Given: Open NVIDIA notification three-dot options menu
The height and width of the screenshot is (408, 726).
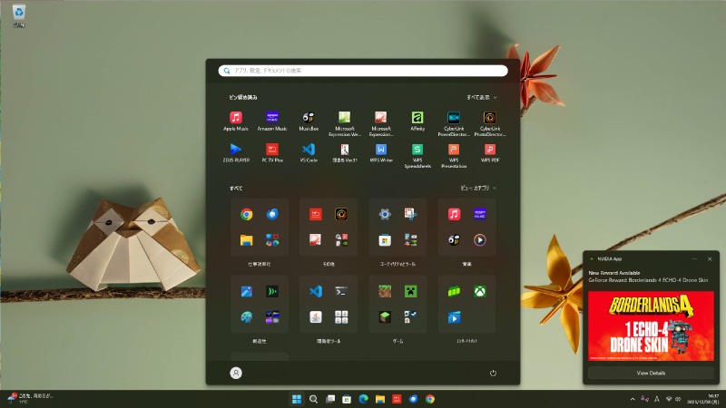Looking at the screenshot, I should point(694,258).
